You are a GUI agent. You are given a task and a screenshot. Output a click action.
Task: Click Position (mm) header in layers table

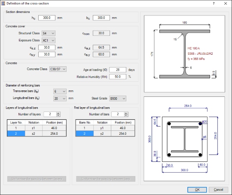click(54, 123)
